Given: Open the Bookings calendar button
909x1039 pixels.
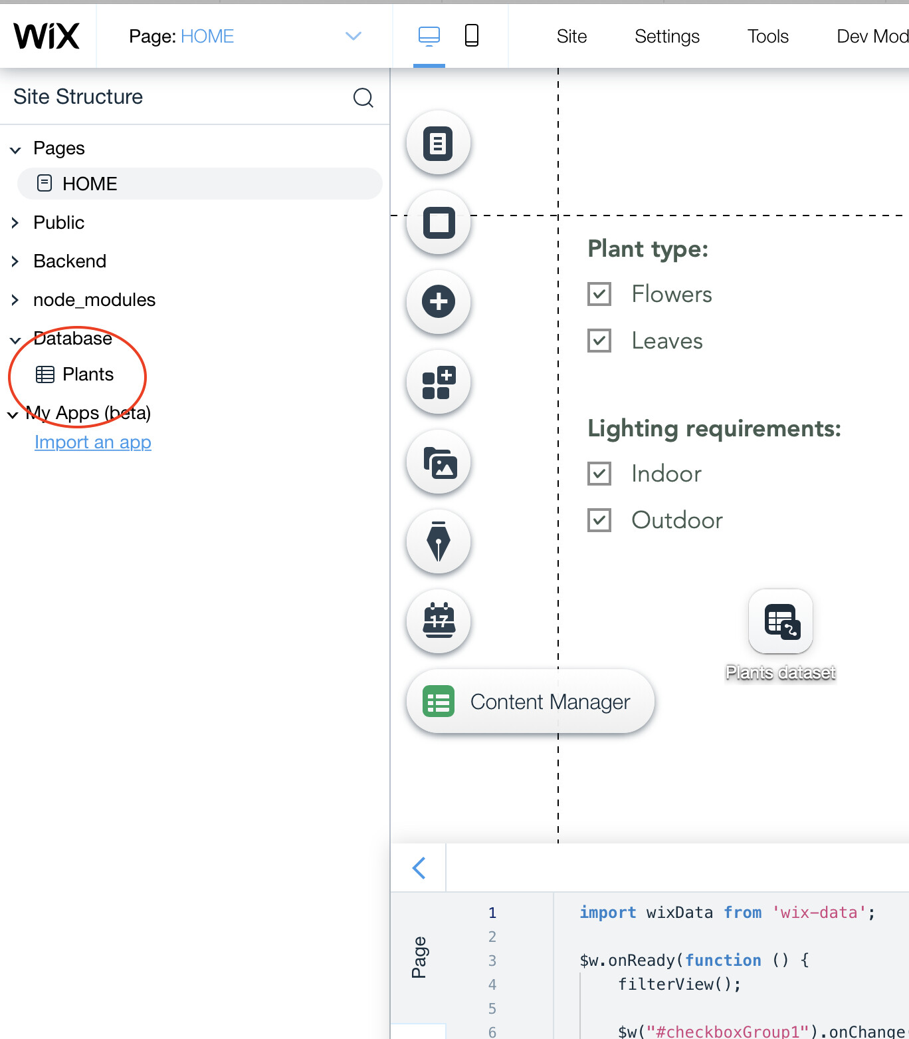Looking at the screenshot, I should (439, 622).
